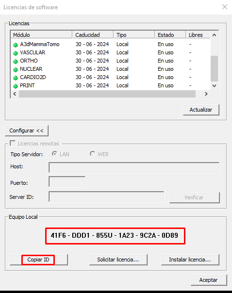Click the green status dot for VASCULAR

point(16,53)
